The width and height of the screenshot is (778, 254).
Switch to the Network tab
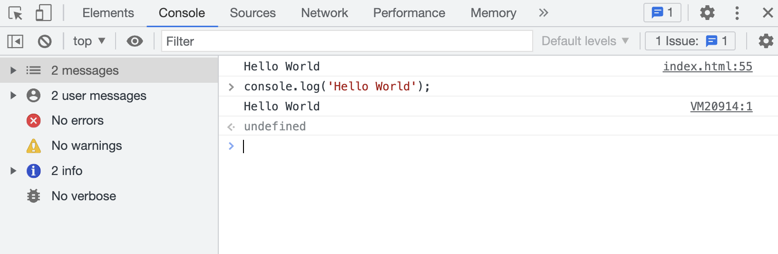[324, 13]
